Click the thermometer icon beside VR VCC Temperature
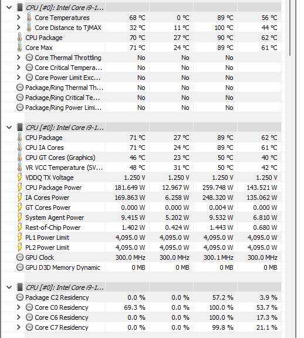 pyautogui.click(x=19, y=168)
